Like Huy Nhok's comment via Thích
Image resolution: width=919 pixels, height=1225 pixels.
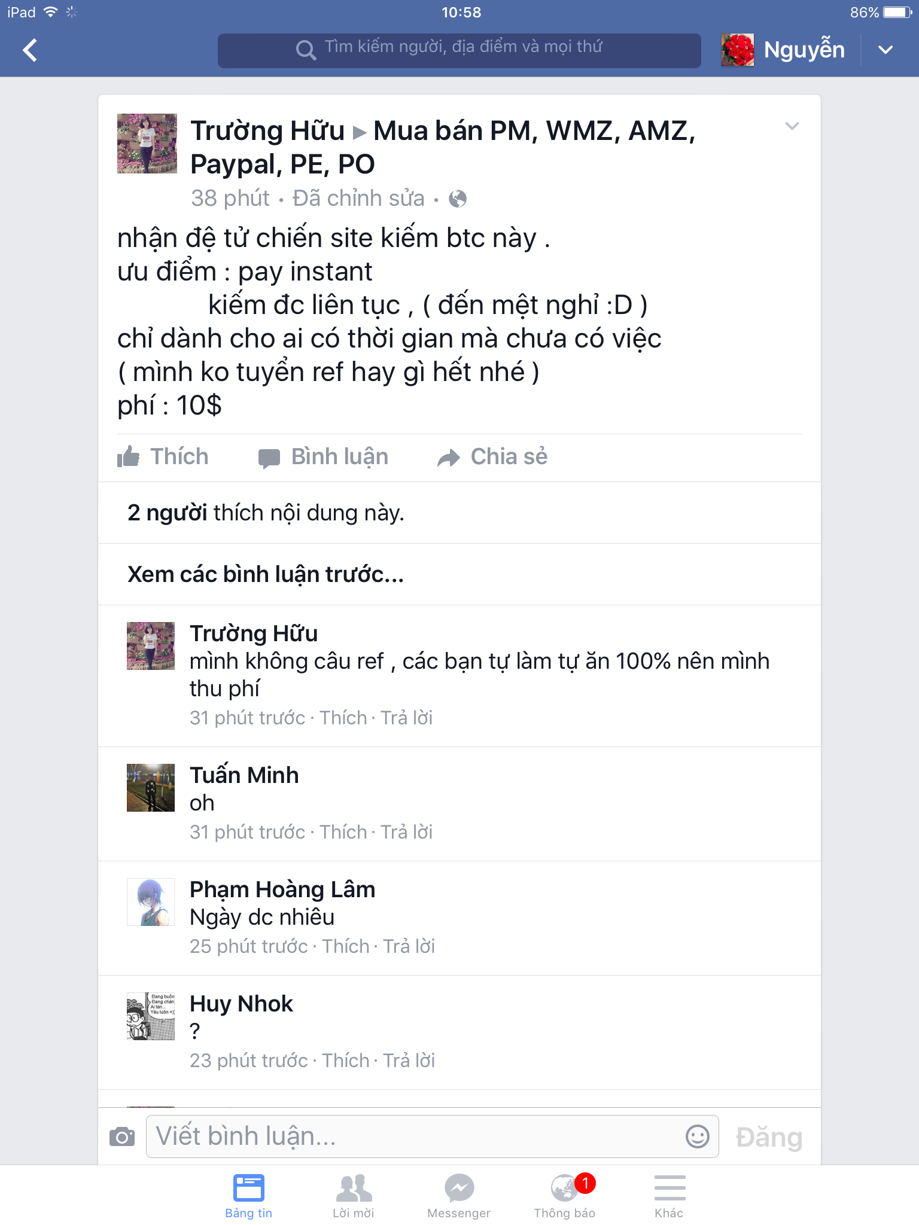coord(346,1061)
